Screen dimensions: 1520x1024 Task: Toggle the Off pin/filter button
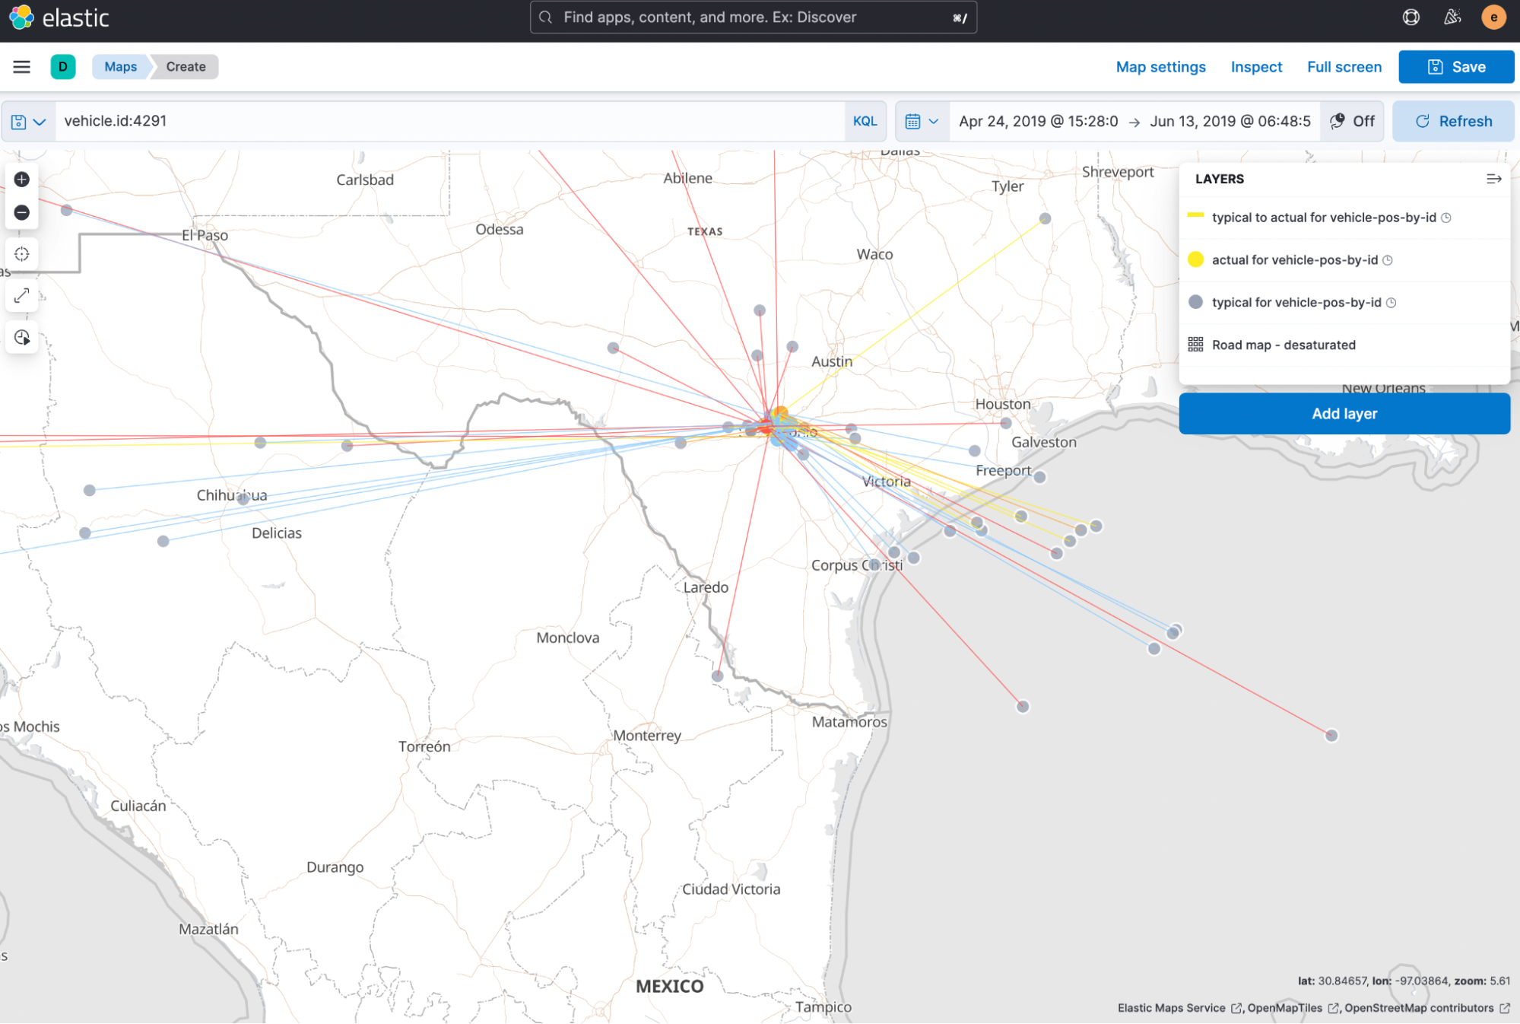click(1354, 121)
